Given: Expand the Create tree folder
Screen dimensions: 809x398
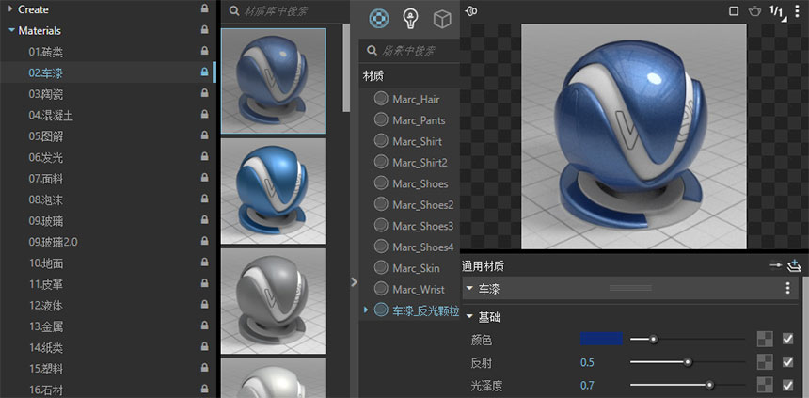Looking at the screenshot, I should (10, 8).
